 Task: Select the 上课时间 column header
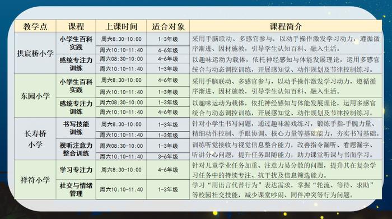coord(122,26)
